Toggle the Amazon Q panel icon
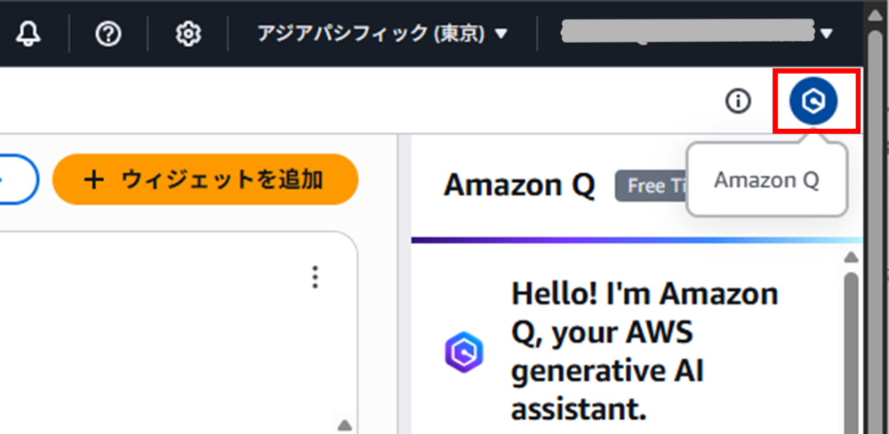 (x=813, y=101)
